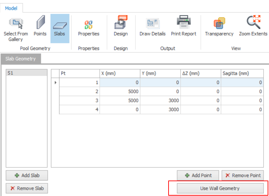Select slab S1 in the list
Viewport: 269px width, 196px height.
(26, 73)
